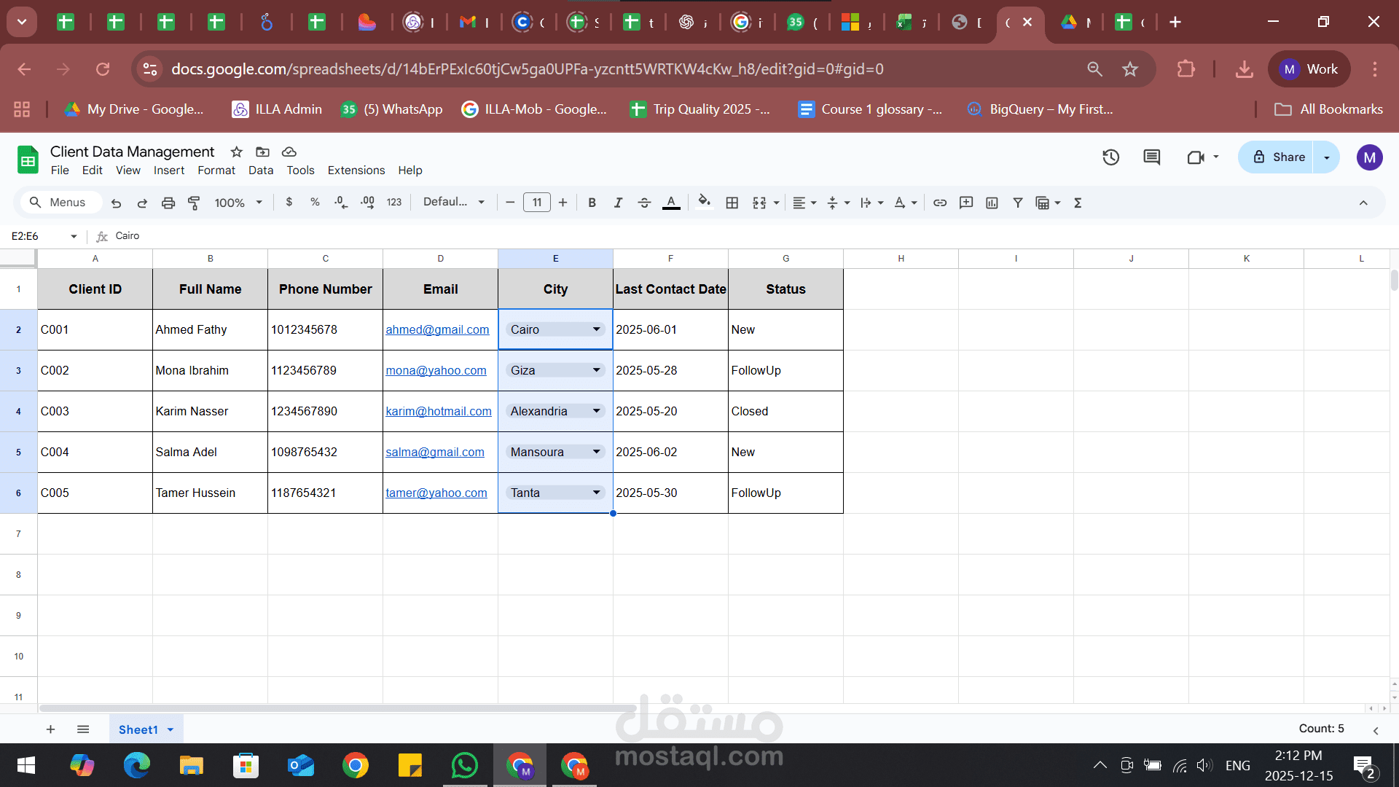Open the Data menu
Screen dimensions: 1399x787
pos(260,170)
